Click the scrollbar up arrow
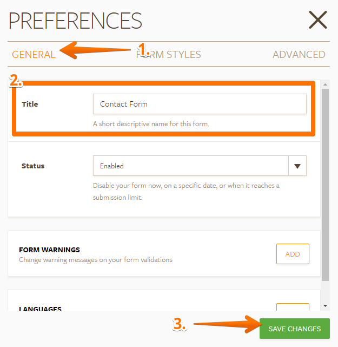 pos(325,85)
